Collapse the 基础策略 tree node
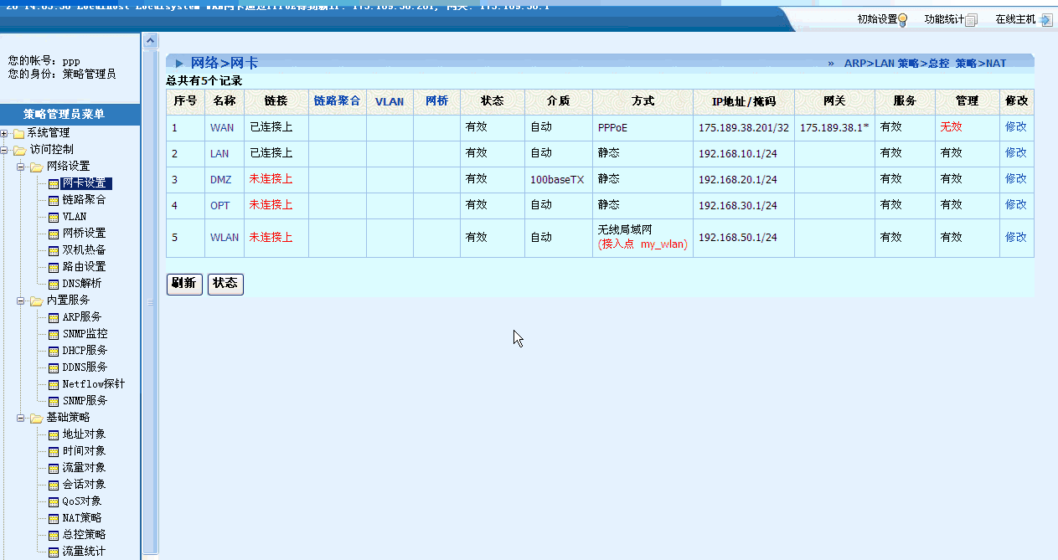 (20, 418)
